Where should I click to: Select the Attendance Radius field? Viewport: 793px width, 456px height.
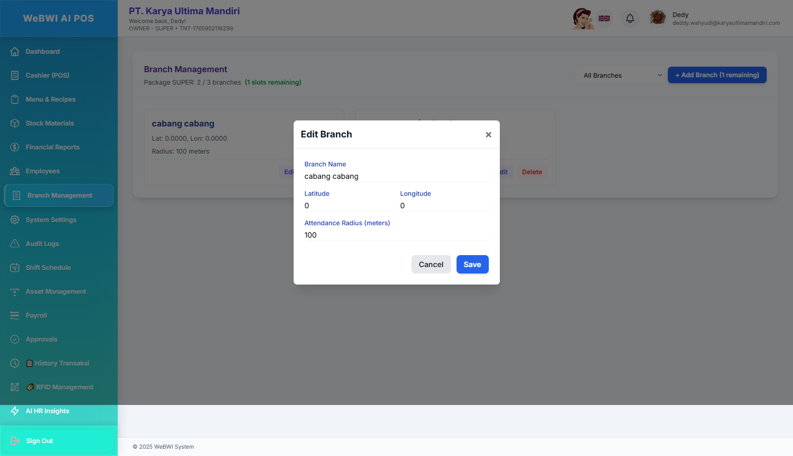tap(396, 235)
